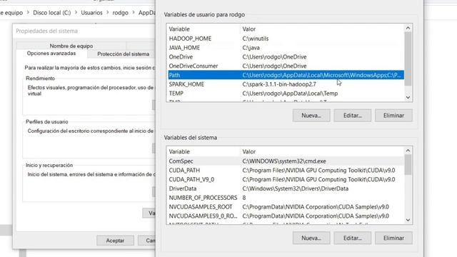The width and height of the screenshot is (457, 257).
Task: Select the Path user variable row
Action: click(x=286, y=75)
